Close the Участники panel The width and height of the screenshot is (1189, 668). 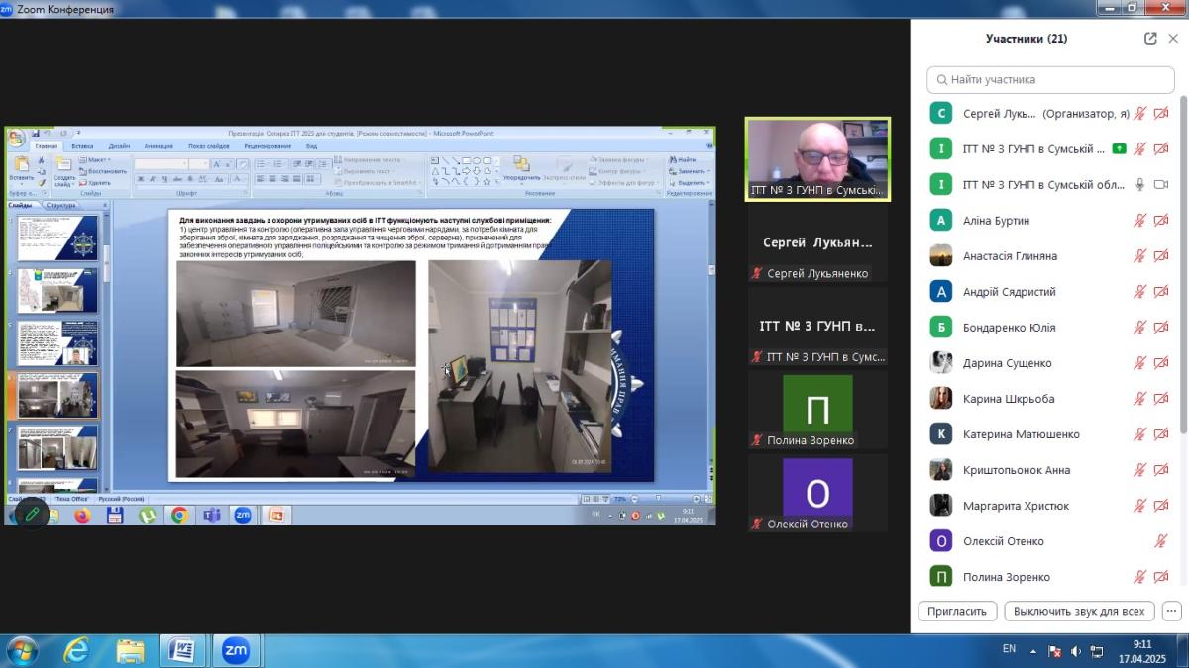pos(1173,39)
